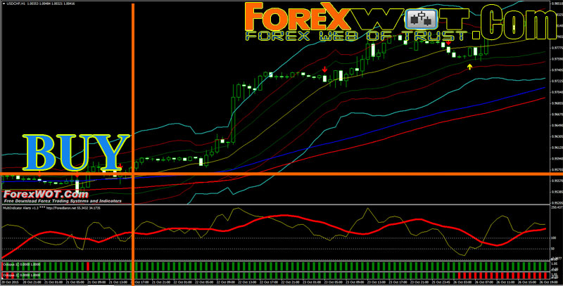Open the chart dropdown triangle beside USDCHF,H1

4,4
